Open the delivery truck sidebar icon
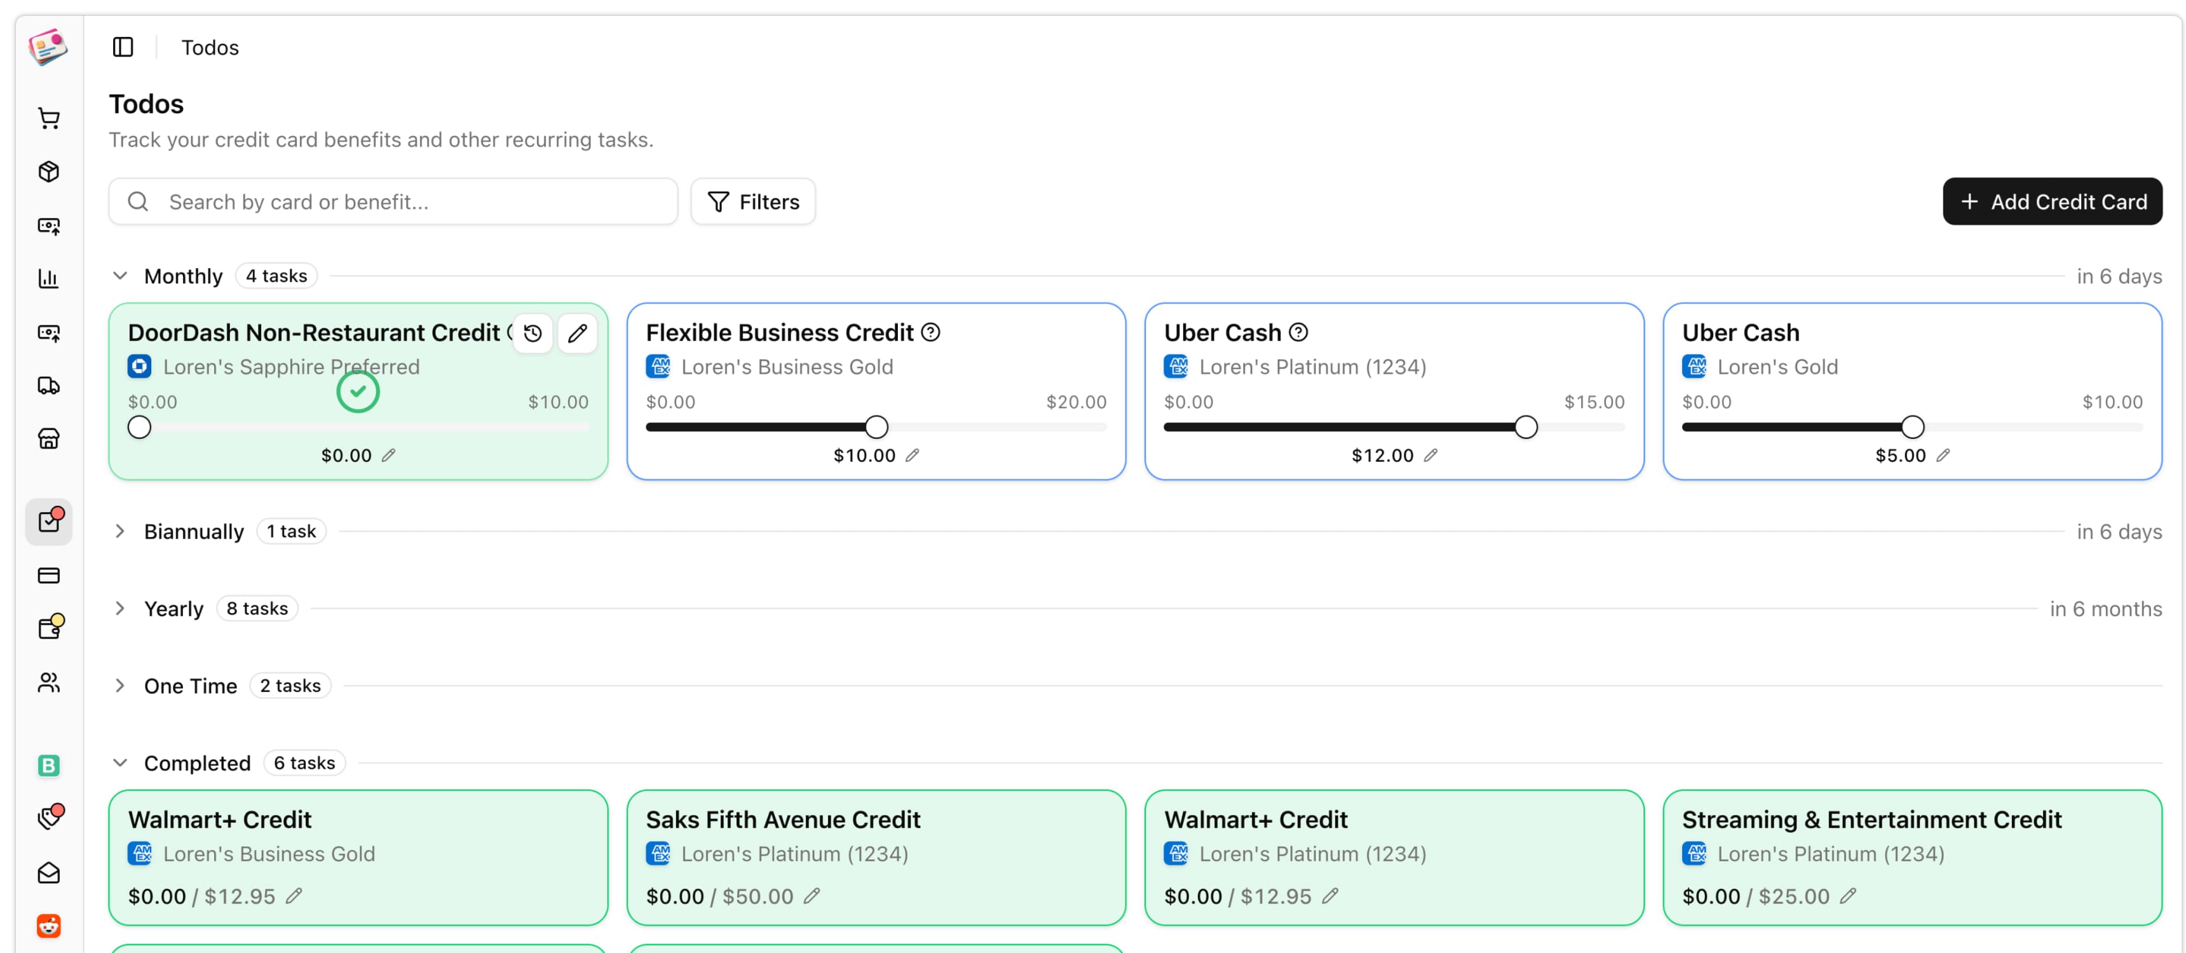2186x953 pixels. tap(49, 385)
